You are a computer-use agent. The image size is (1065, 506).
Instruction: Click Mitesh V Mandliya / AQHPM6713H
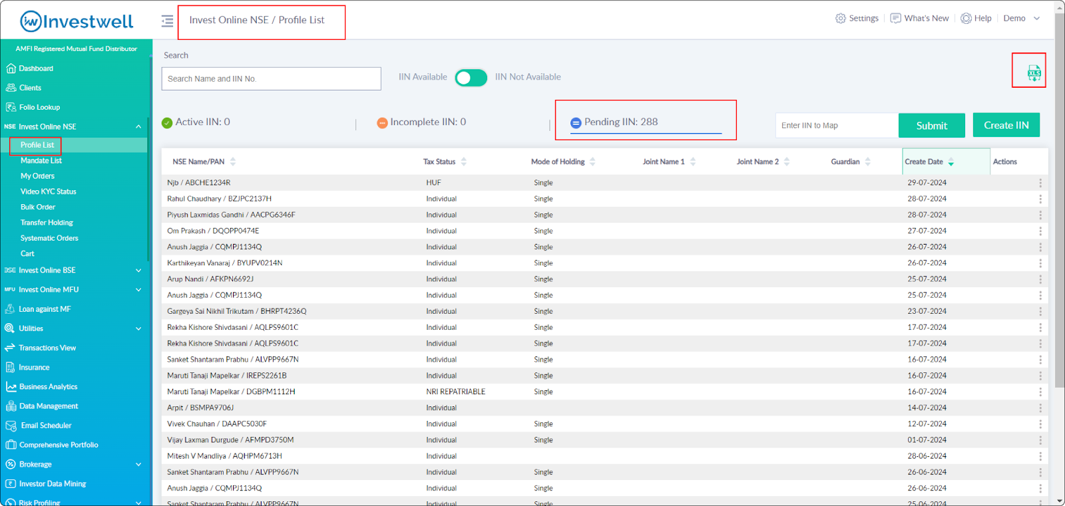pos(224,456)
